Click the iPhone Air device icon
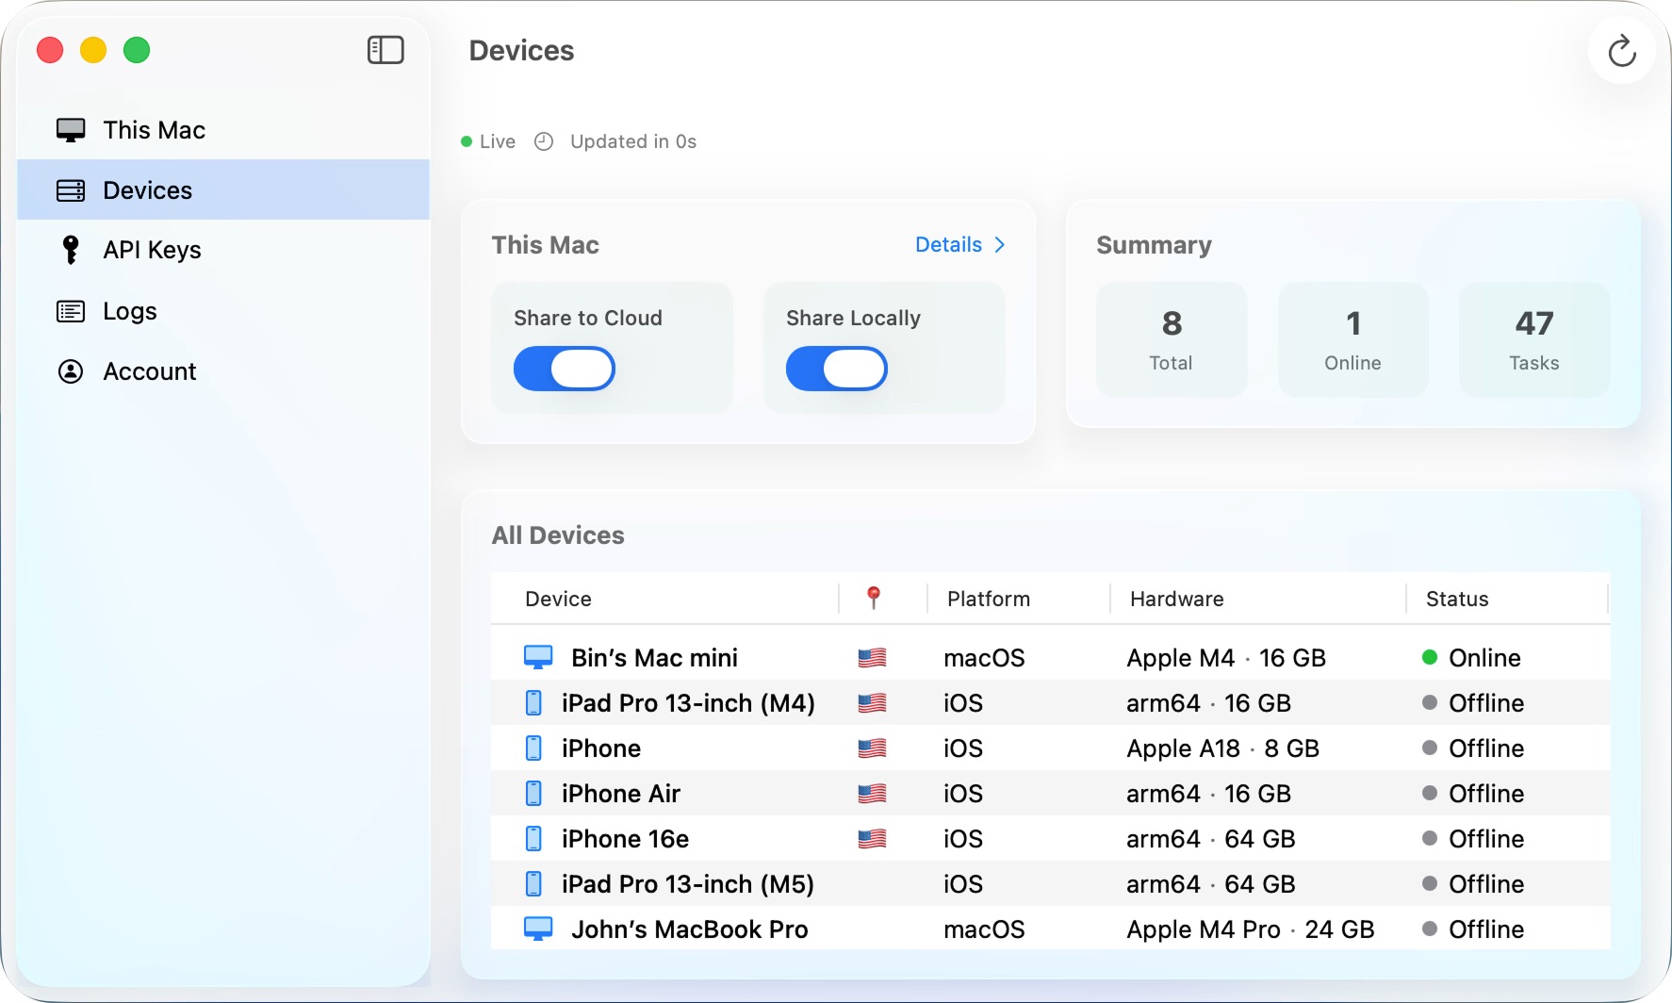The image size is (1672, 1003). (x=534, y=793)
